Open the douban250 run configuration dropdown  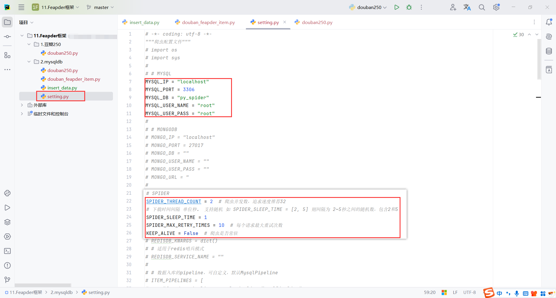[367, 7]
